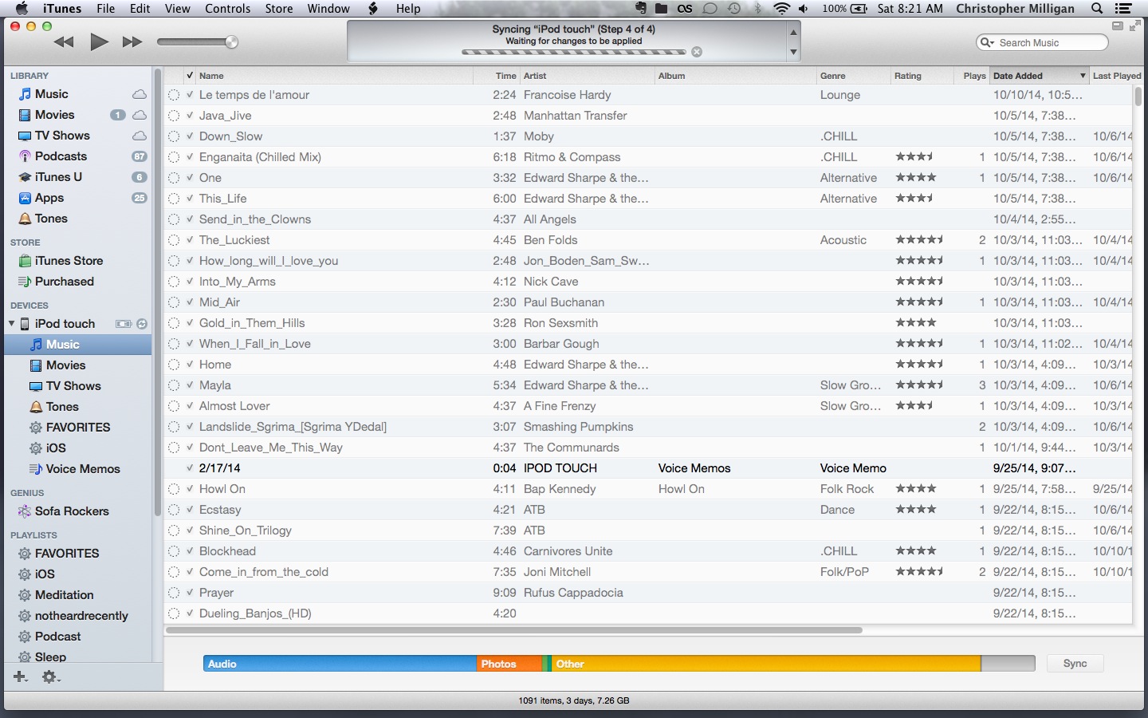The width and height of the screenshot is (1148, 718).
Task: Click the Rewind previous track button
Action: pyautogui.click(x=64, y=42)
